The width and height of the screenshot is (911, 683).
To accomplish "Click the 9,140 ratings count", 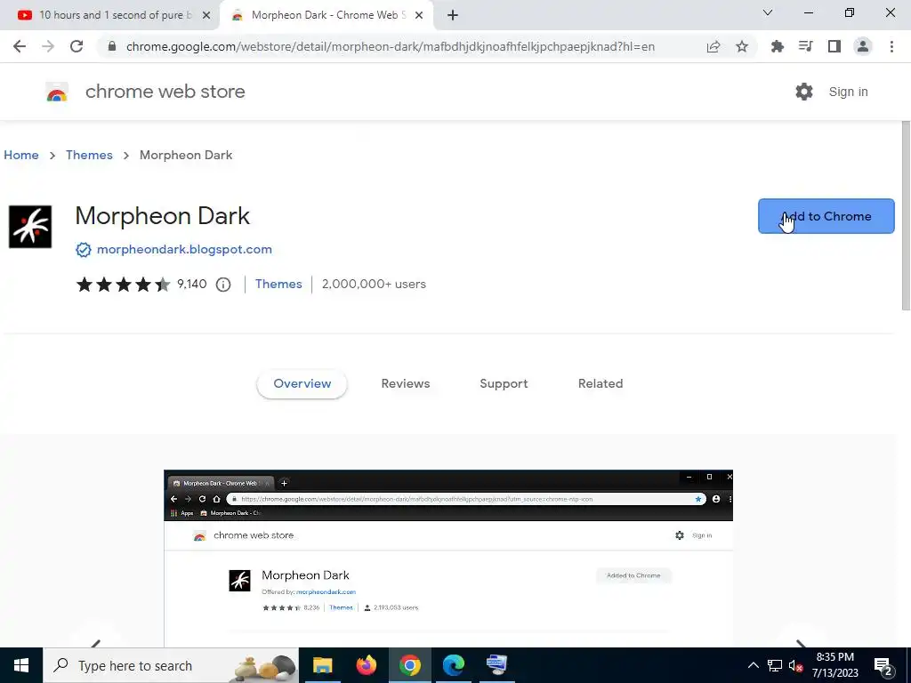I will (x=192, y=284).
